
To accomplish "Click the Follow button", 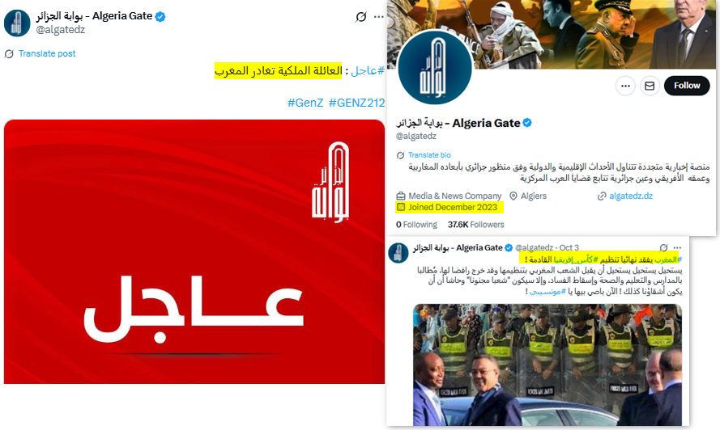I will tap(687, 86).
